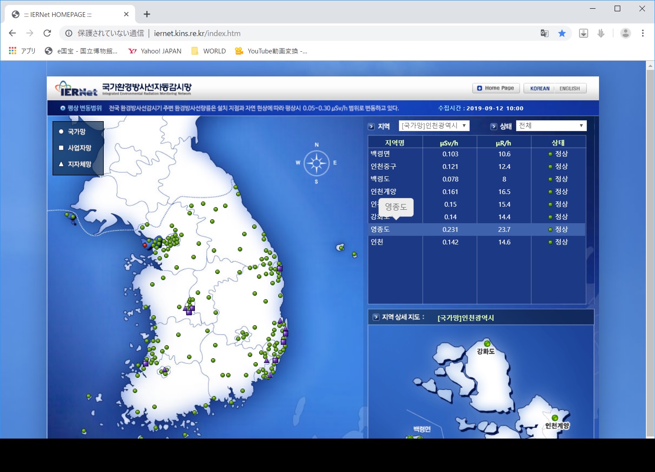Click the browser address bar

[304, 33]
